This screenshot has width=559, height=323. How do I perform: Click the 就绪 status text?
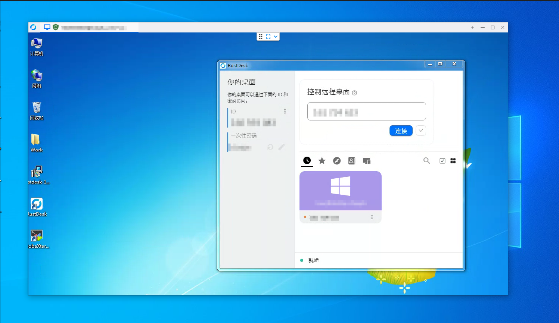tap(313, 260)
